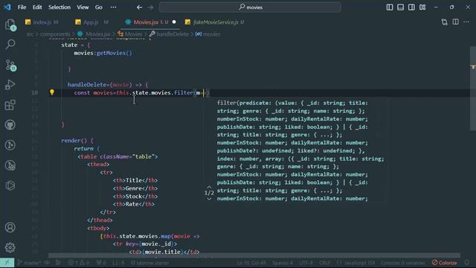
Task: Open the GitHub panel in activity bar
Action: point(10,125)
